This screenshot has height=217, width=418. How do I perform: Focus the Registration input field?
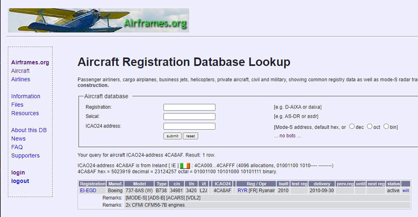[x=189, y=107]
